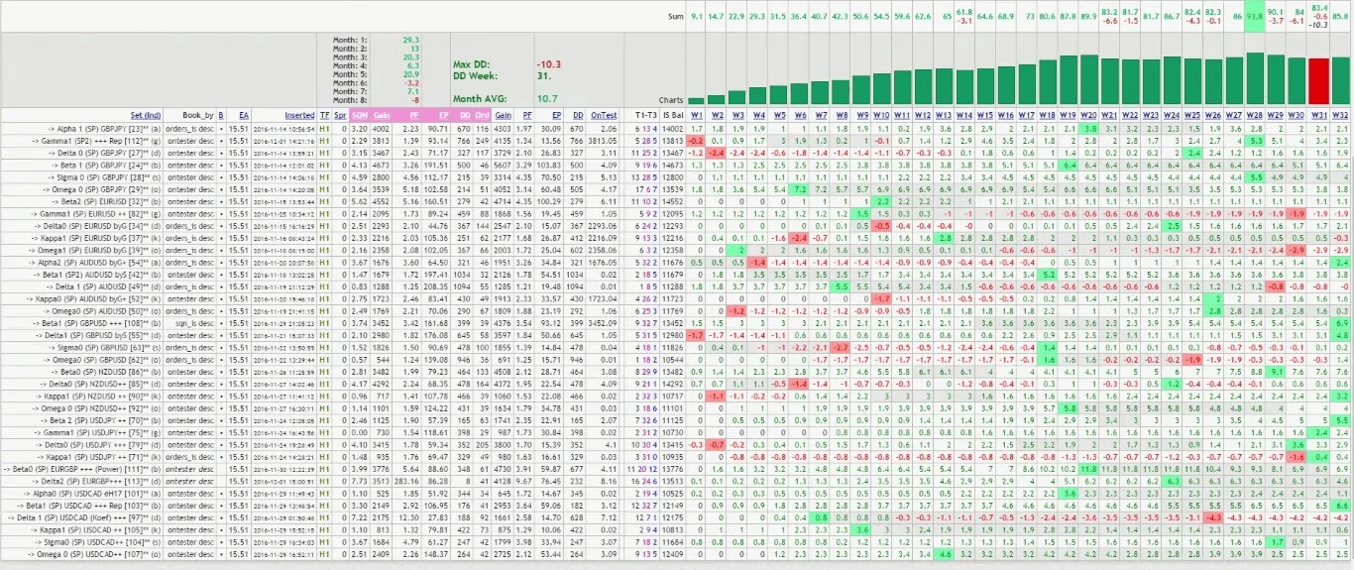Select the inserted date '2016-12-01 14:21:16'

(284, 141)
